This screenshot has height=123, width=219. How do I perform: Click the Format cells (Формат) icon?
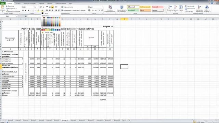181,7
